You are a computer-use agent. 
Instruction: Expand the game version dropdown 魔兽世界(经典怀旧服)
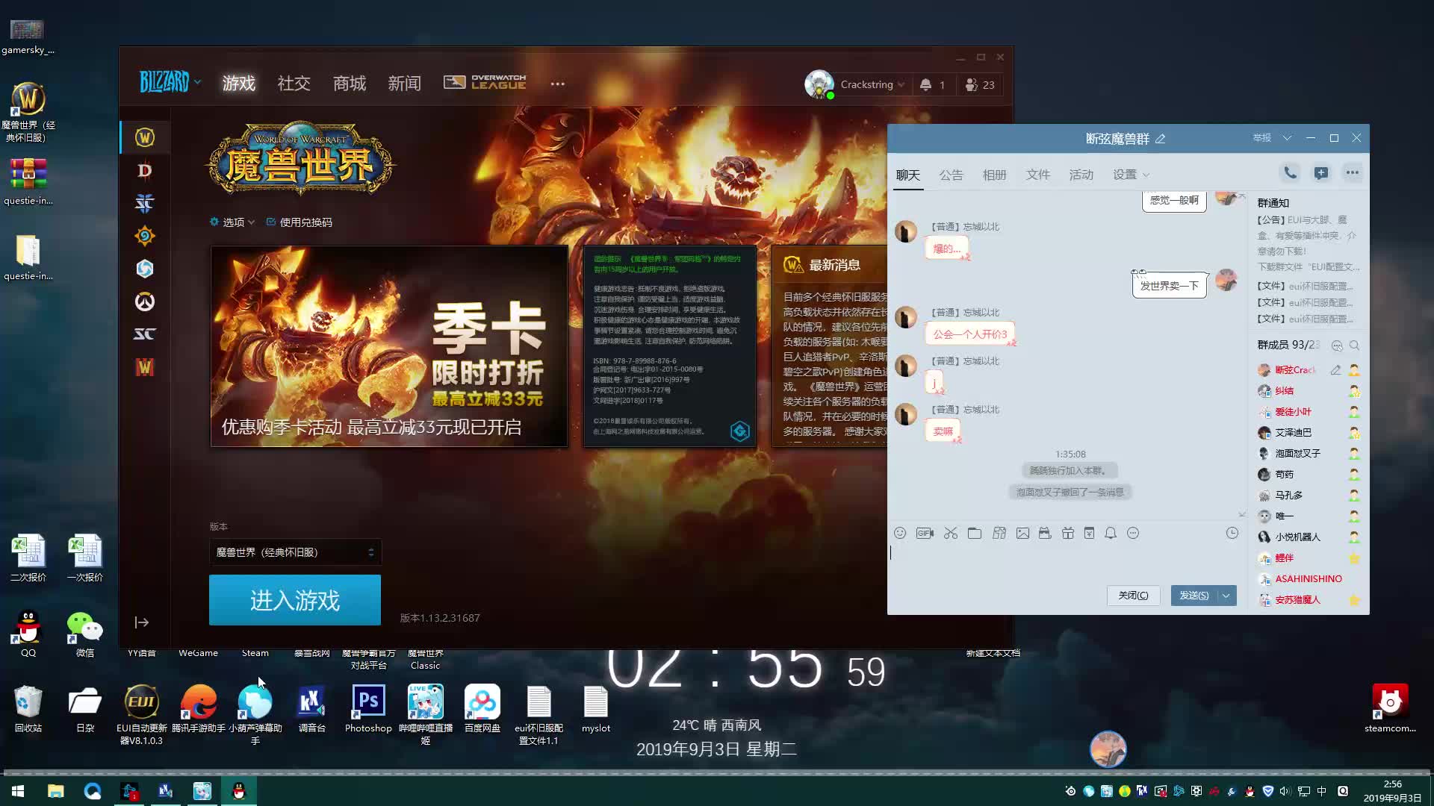295,552
